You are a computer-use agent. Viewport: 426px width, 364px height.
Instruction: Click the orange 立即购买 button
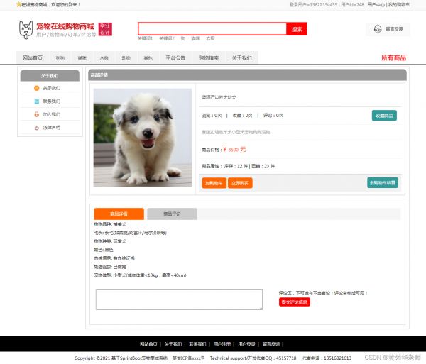pos(240,183)
